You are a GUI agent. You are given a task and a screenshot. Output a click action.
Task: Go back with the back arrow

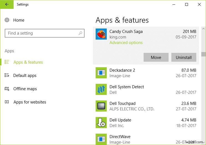(x=7, y=4)
